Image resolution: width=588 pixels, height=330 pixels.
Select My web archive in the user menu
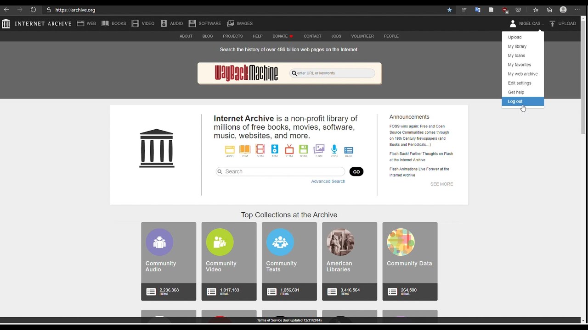[523, 74]
